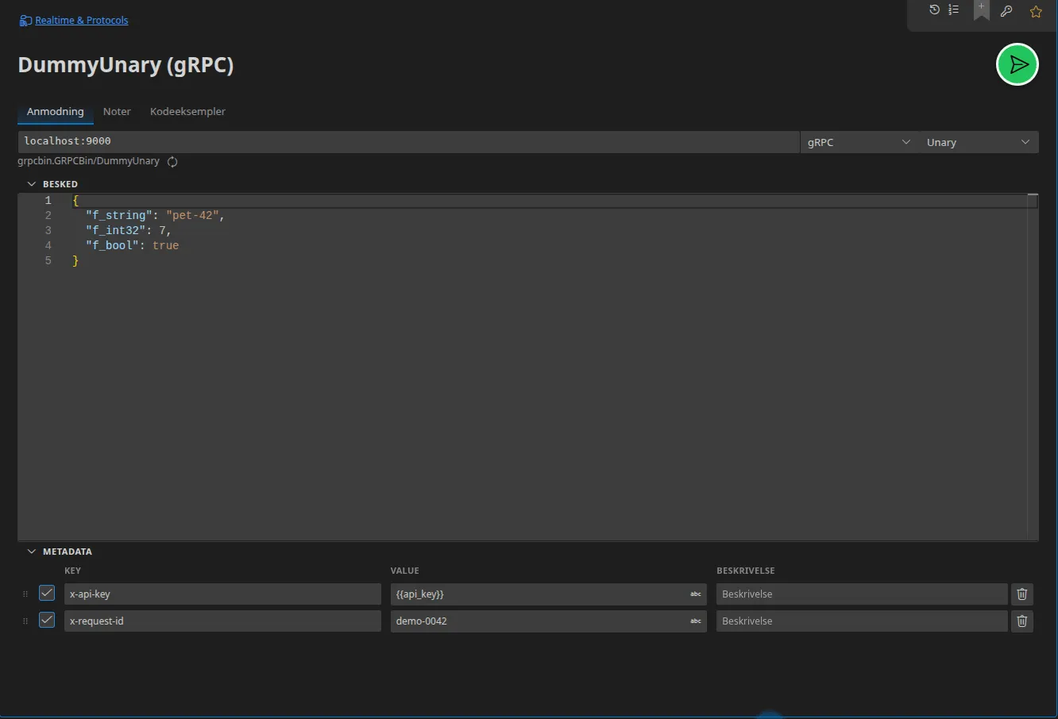Viewport: 1058px width, 719px height.
Task: Open the request history clock icon
Action: 934,10
